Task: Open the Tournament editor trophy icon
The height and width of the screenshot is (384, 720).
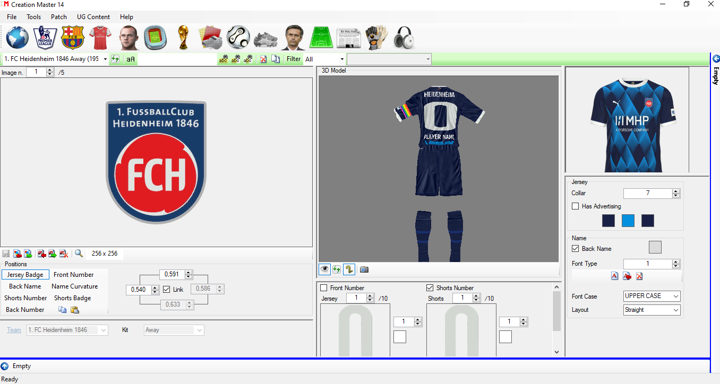Action: point(183,38)
